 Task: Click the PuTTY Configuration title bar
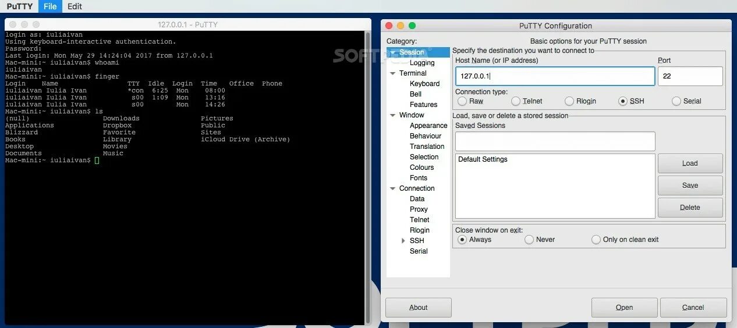click(x=555, y=26)
